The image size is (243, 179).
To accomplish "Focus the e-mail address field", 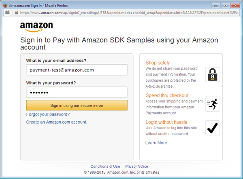I will [x=77, y=70].
